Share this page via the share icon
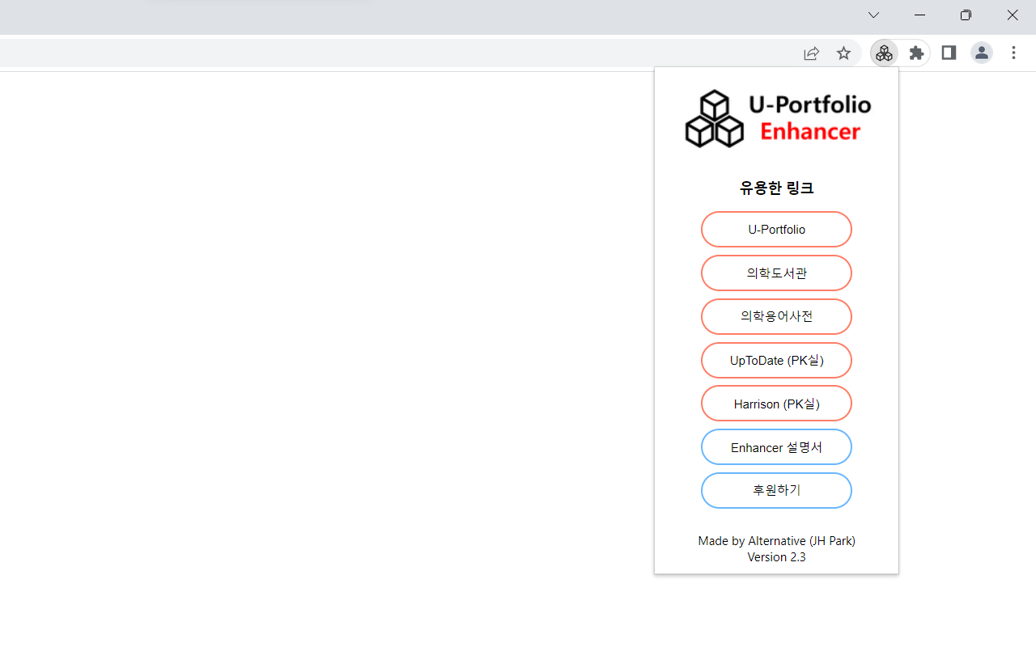 click(x=811, y=53)
